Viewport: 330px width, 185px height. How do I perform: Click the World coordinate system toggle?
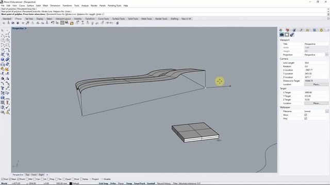pos(4,183)
